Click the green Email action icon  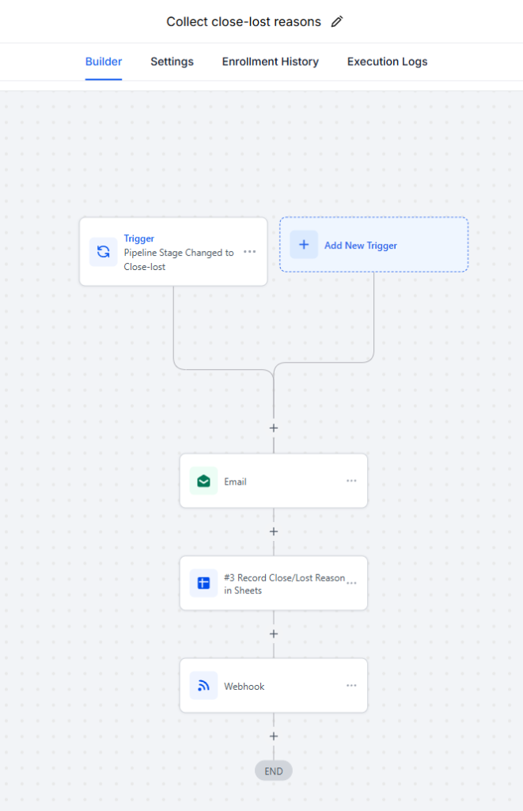(203, 481)
